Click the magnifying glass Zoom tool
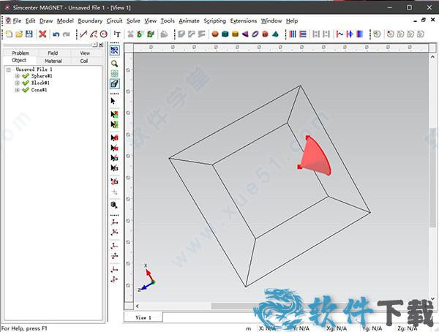Screen dimensions: 439x332 [114, 64]
